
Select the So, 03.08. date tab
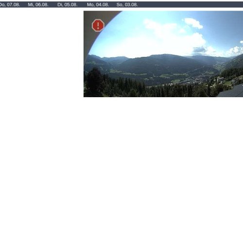pyautogui.click(x=127, y=4)
